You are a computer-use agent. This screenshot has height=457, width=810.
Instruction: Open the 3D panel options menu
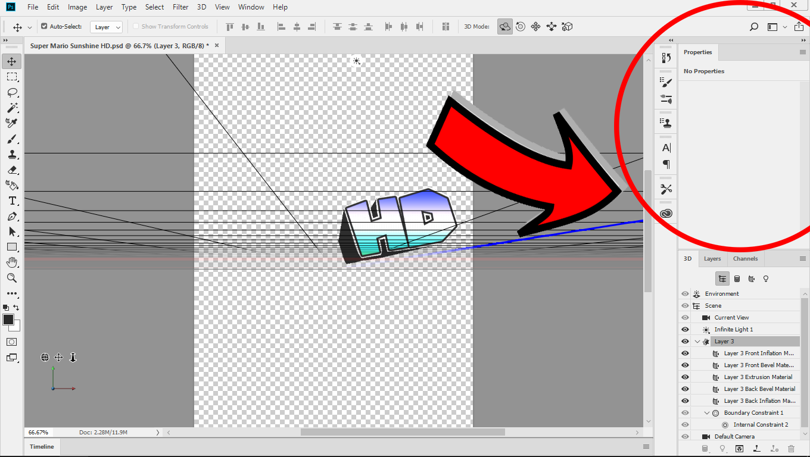point(802,259)
